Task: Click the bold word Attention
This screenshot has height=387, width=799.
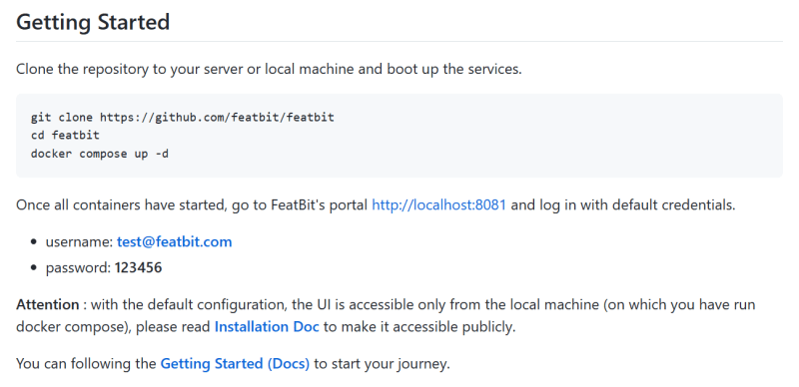Action: click(x=47, y=304)
